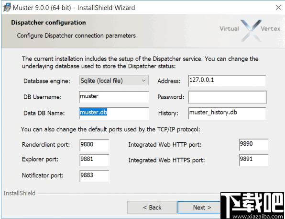Go back with the < Back button
Screen dimensions: 285x219
coord(152,207)
